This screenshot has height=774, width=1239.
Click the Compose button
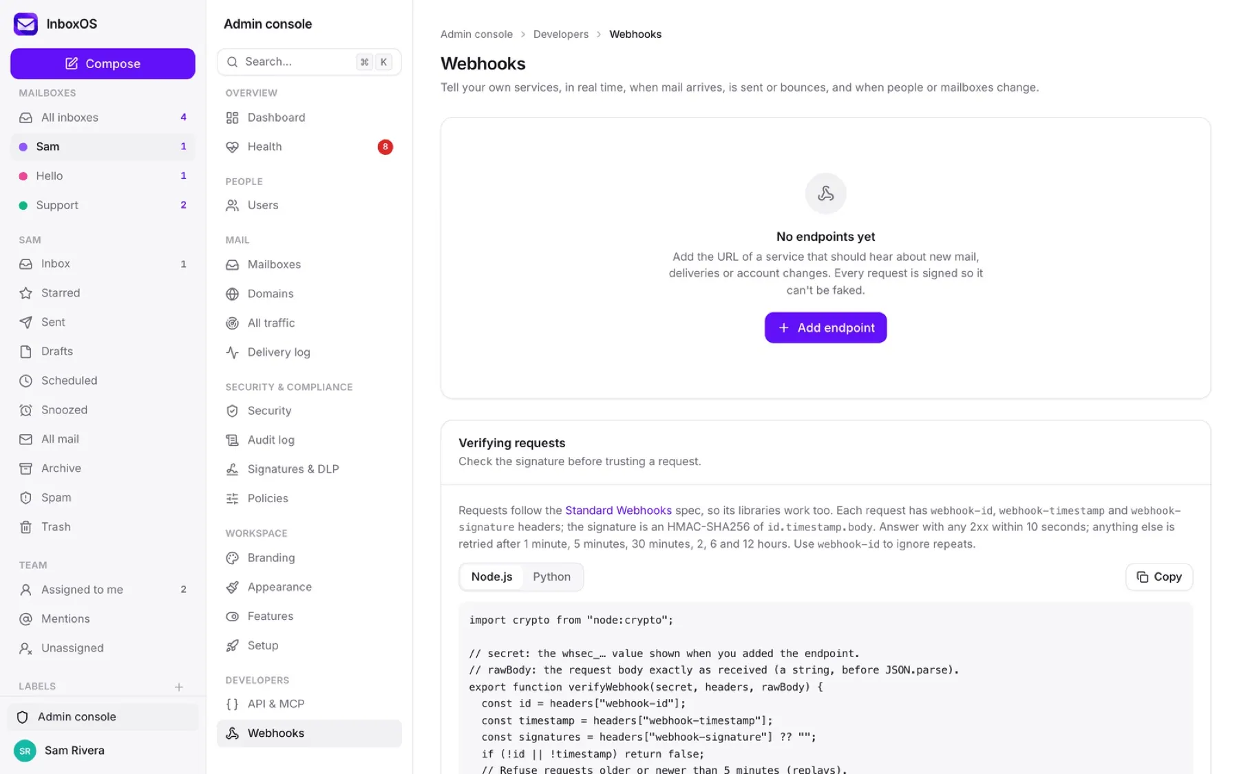(103, 63)
